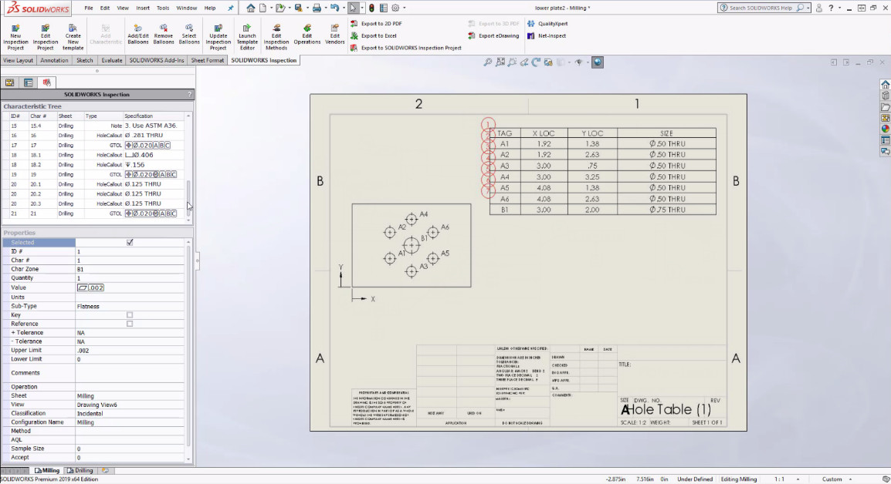Screen dimensions: 891x484
Task: Open the Print button dropdown arrow
Action: pyautogui.click(x=325, y=8)
